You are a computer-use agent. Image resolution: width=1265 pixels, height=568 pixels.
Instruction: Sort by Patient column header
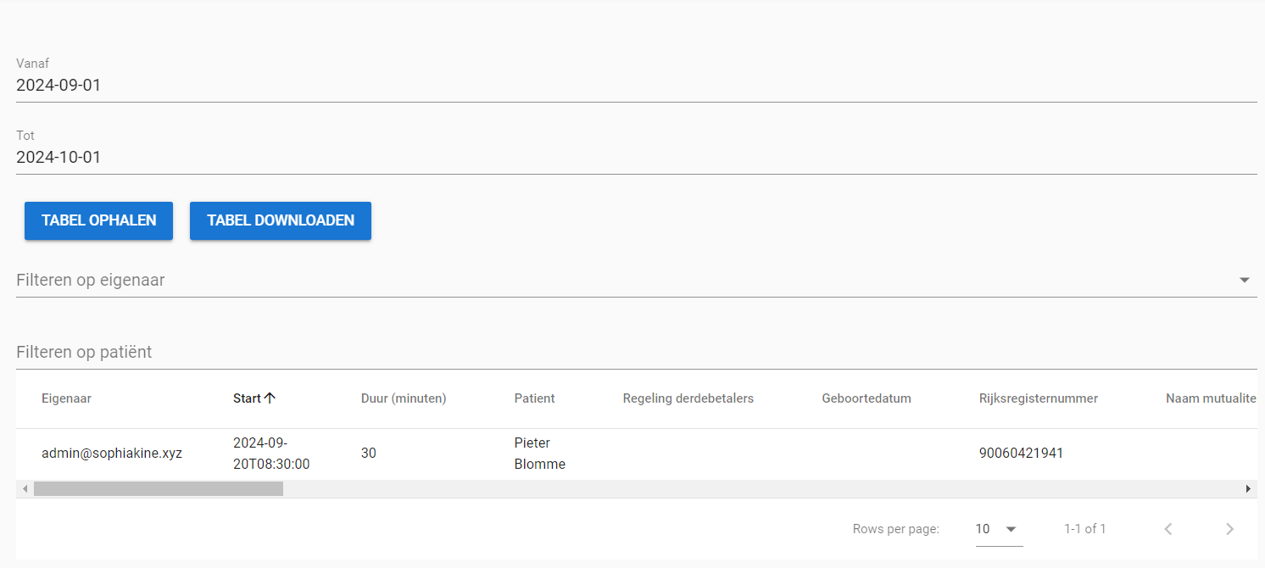click(534, 398)
